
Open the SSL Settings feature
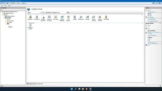pos(106,18)
